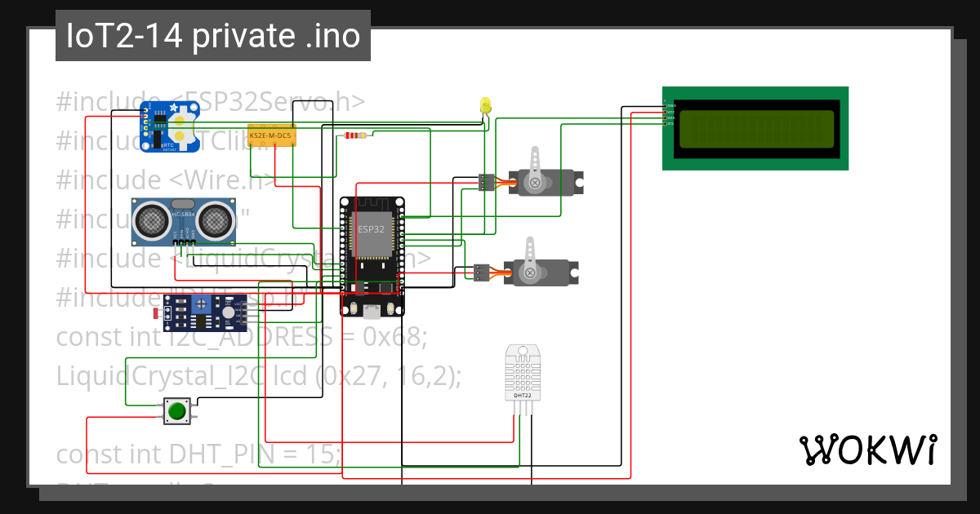Click the SCL pin on the LCD
Screen dimensions: 980x514
(667, 123)
